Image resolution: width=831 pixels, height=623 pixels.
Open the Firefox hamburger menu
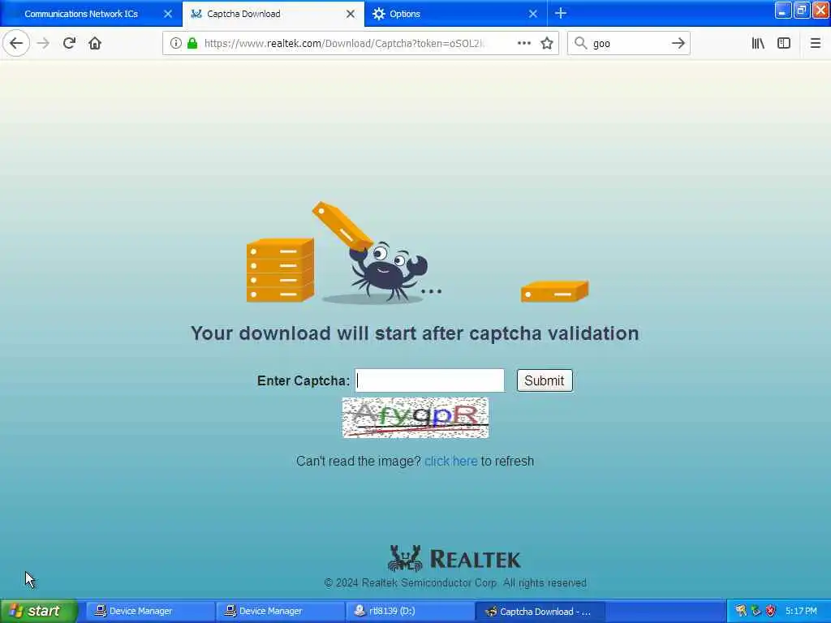815,43
